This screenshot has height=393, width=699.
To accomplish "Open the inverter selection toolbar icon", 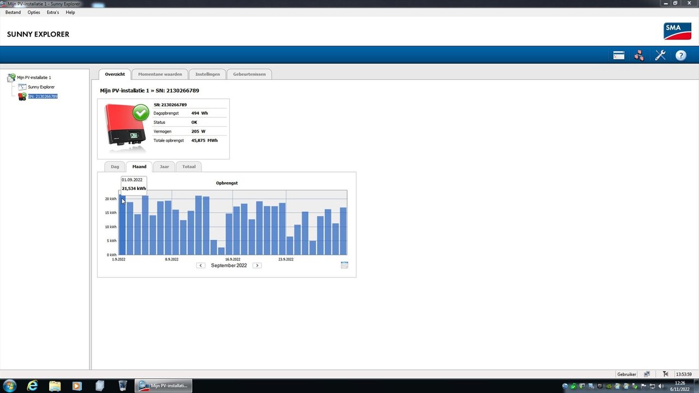I will click(x=618, y=55).
